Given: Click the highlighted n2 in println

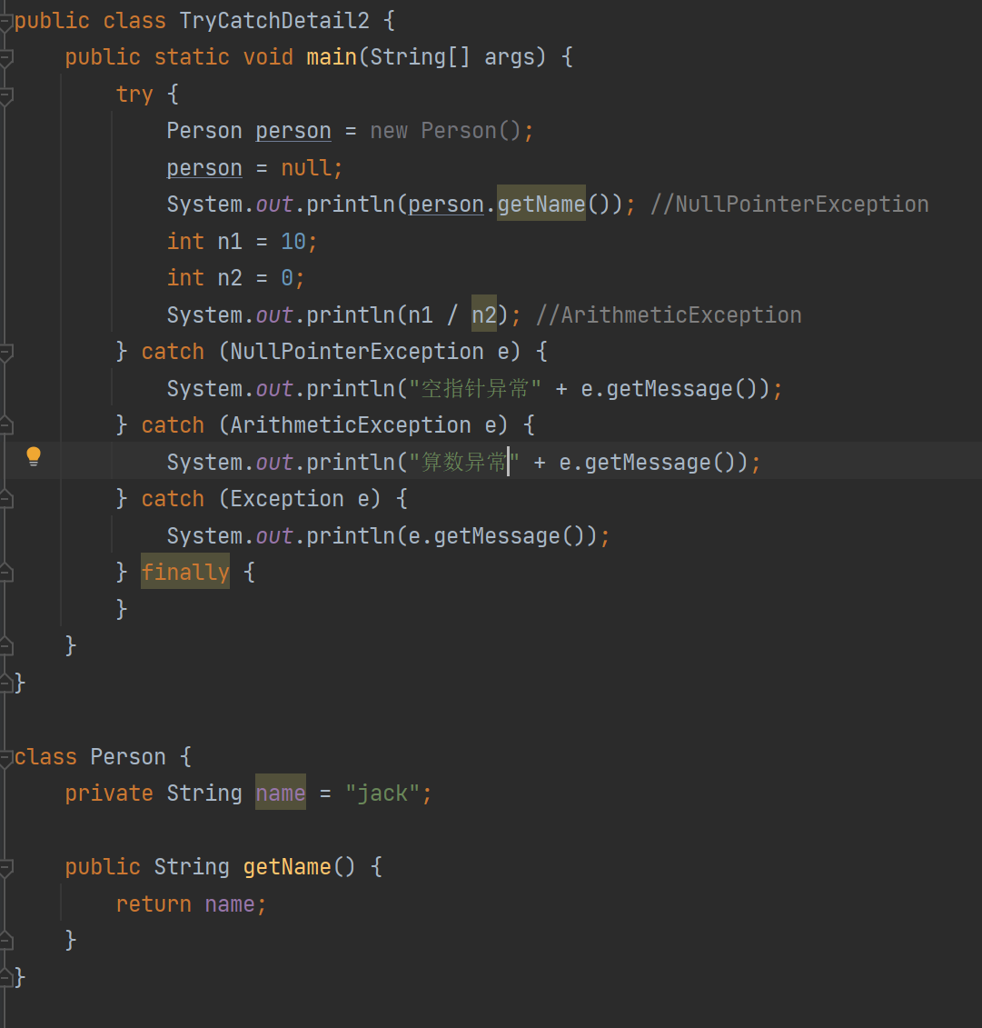Looking at the screenshot, I should click(x=484, y=314).
